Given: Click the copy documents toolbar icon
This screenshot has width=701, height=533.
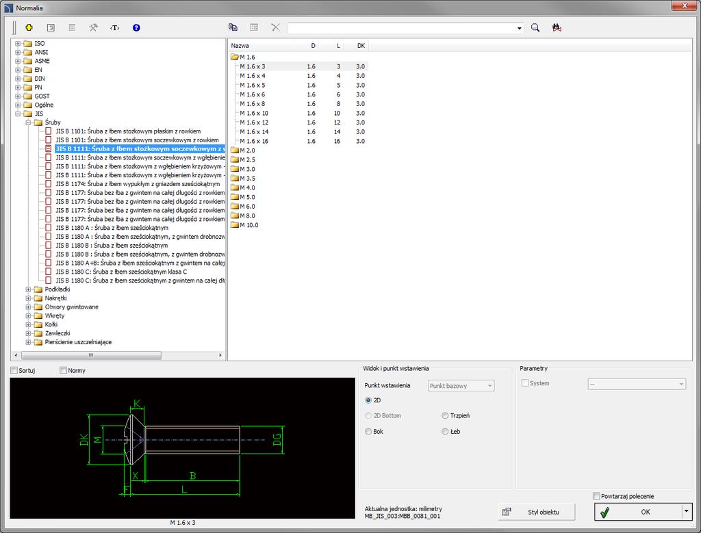Looking at the screenshot, I should coord(233,27).
